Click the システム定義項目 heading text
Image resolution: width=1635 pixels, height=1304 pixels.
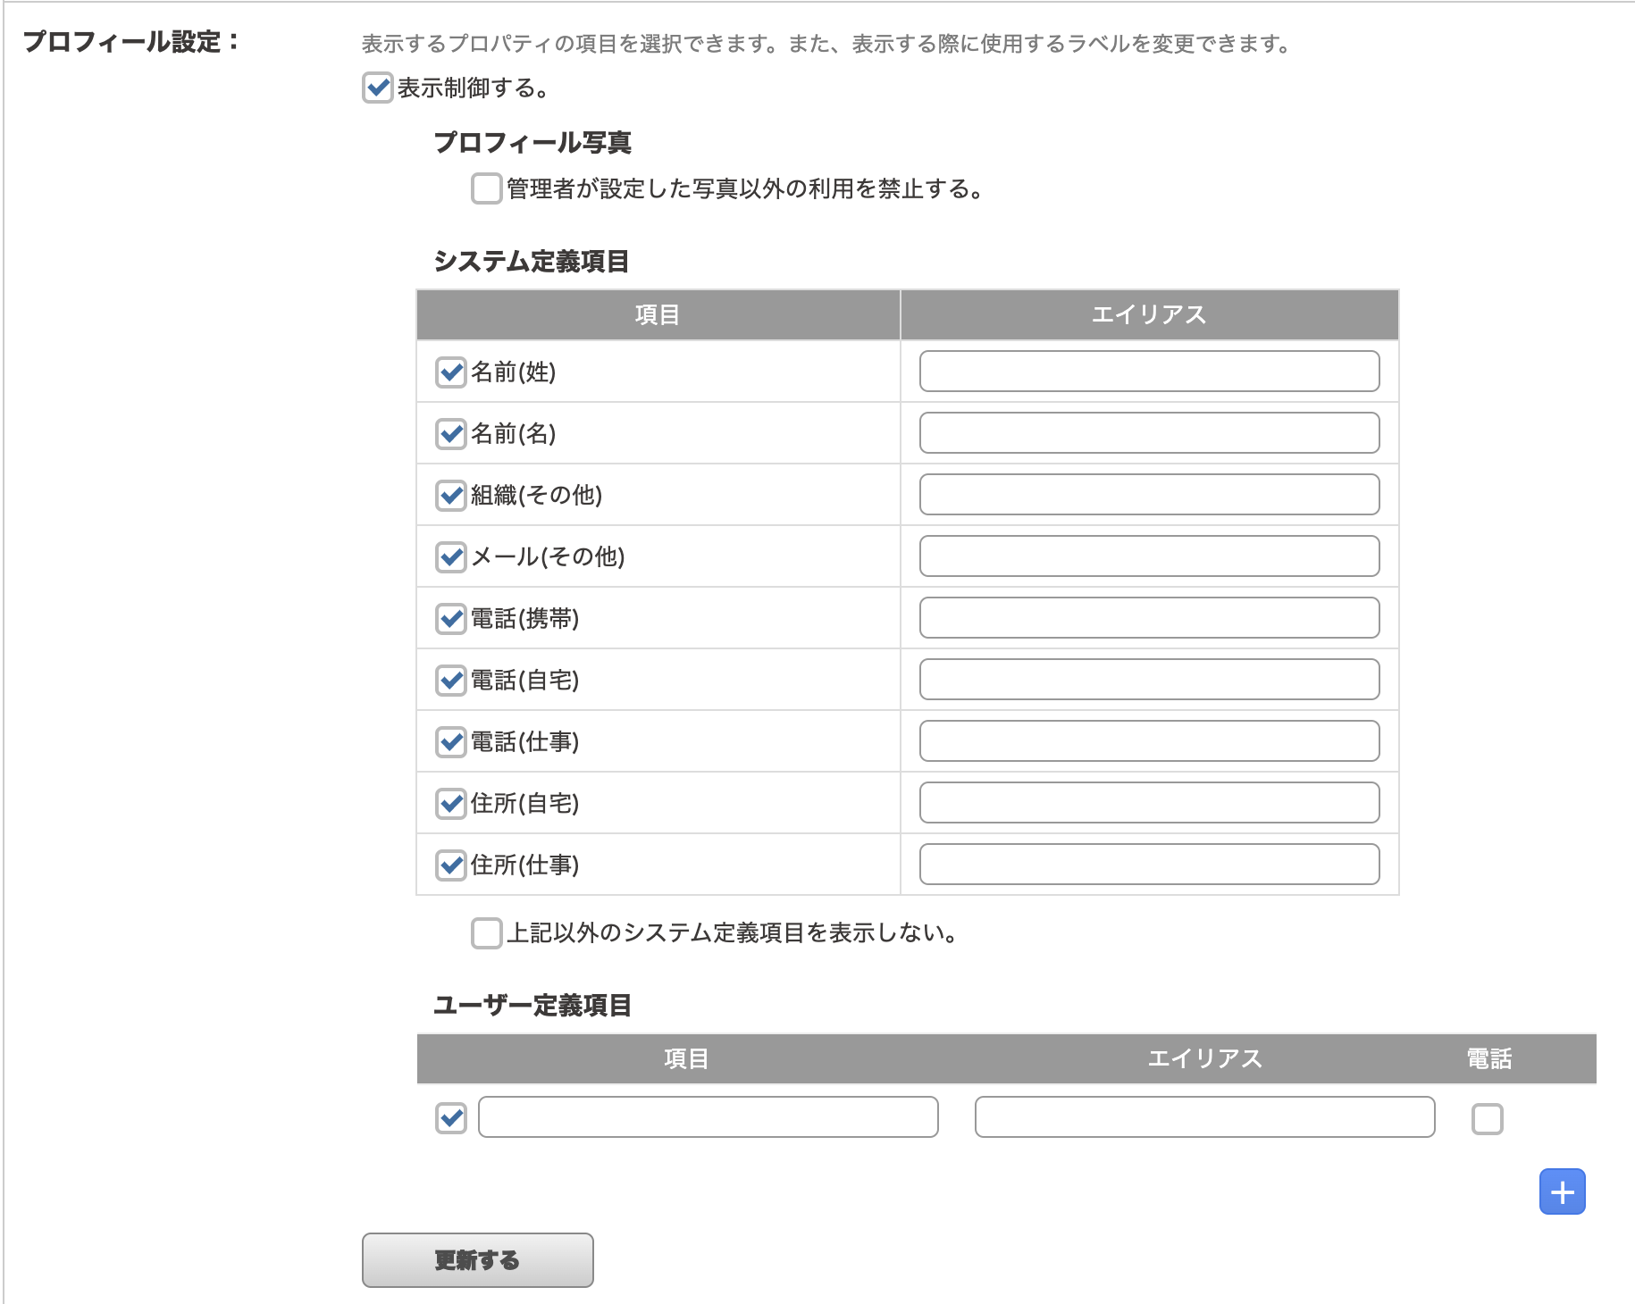(x=532, y=262)
